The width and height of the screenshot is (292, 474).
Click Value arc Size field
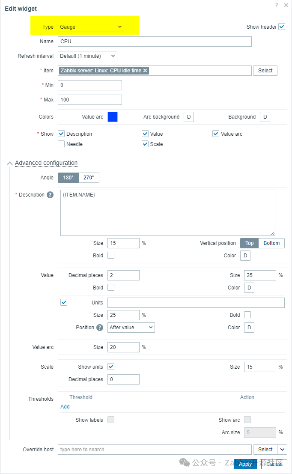click(123, 347)
